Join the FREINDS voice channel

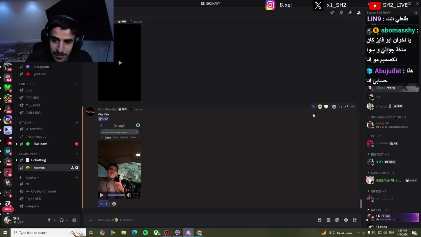pos(49,98)
